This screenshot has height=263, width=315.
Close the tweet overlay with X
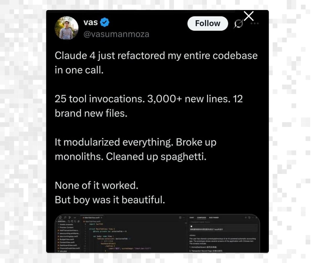coord(249,16)
